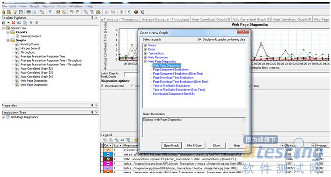Click the Filter & Open button
This screenshot has height=177, width=331.
(x=194, y=145)
